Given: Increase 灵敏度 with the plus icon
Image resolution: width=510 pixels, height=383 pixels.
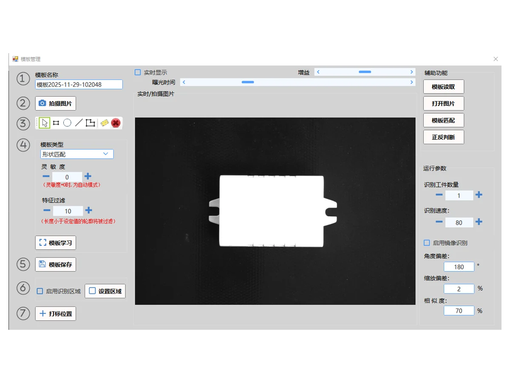Looking at the screenshot, I should pyautogui.click(x=88, y=176).
